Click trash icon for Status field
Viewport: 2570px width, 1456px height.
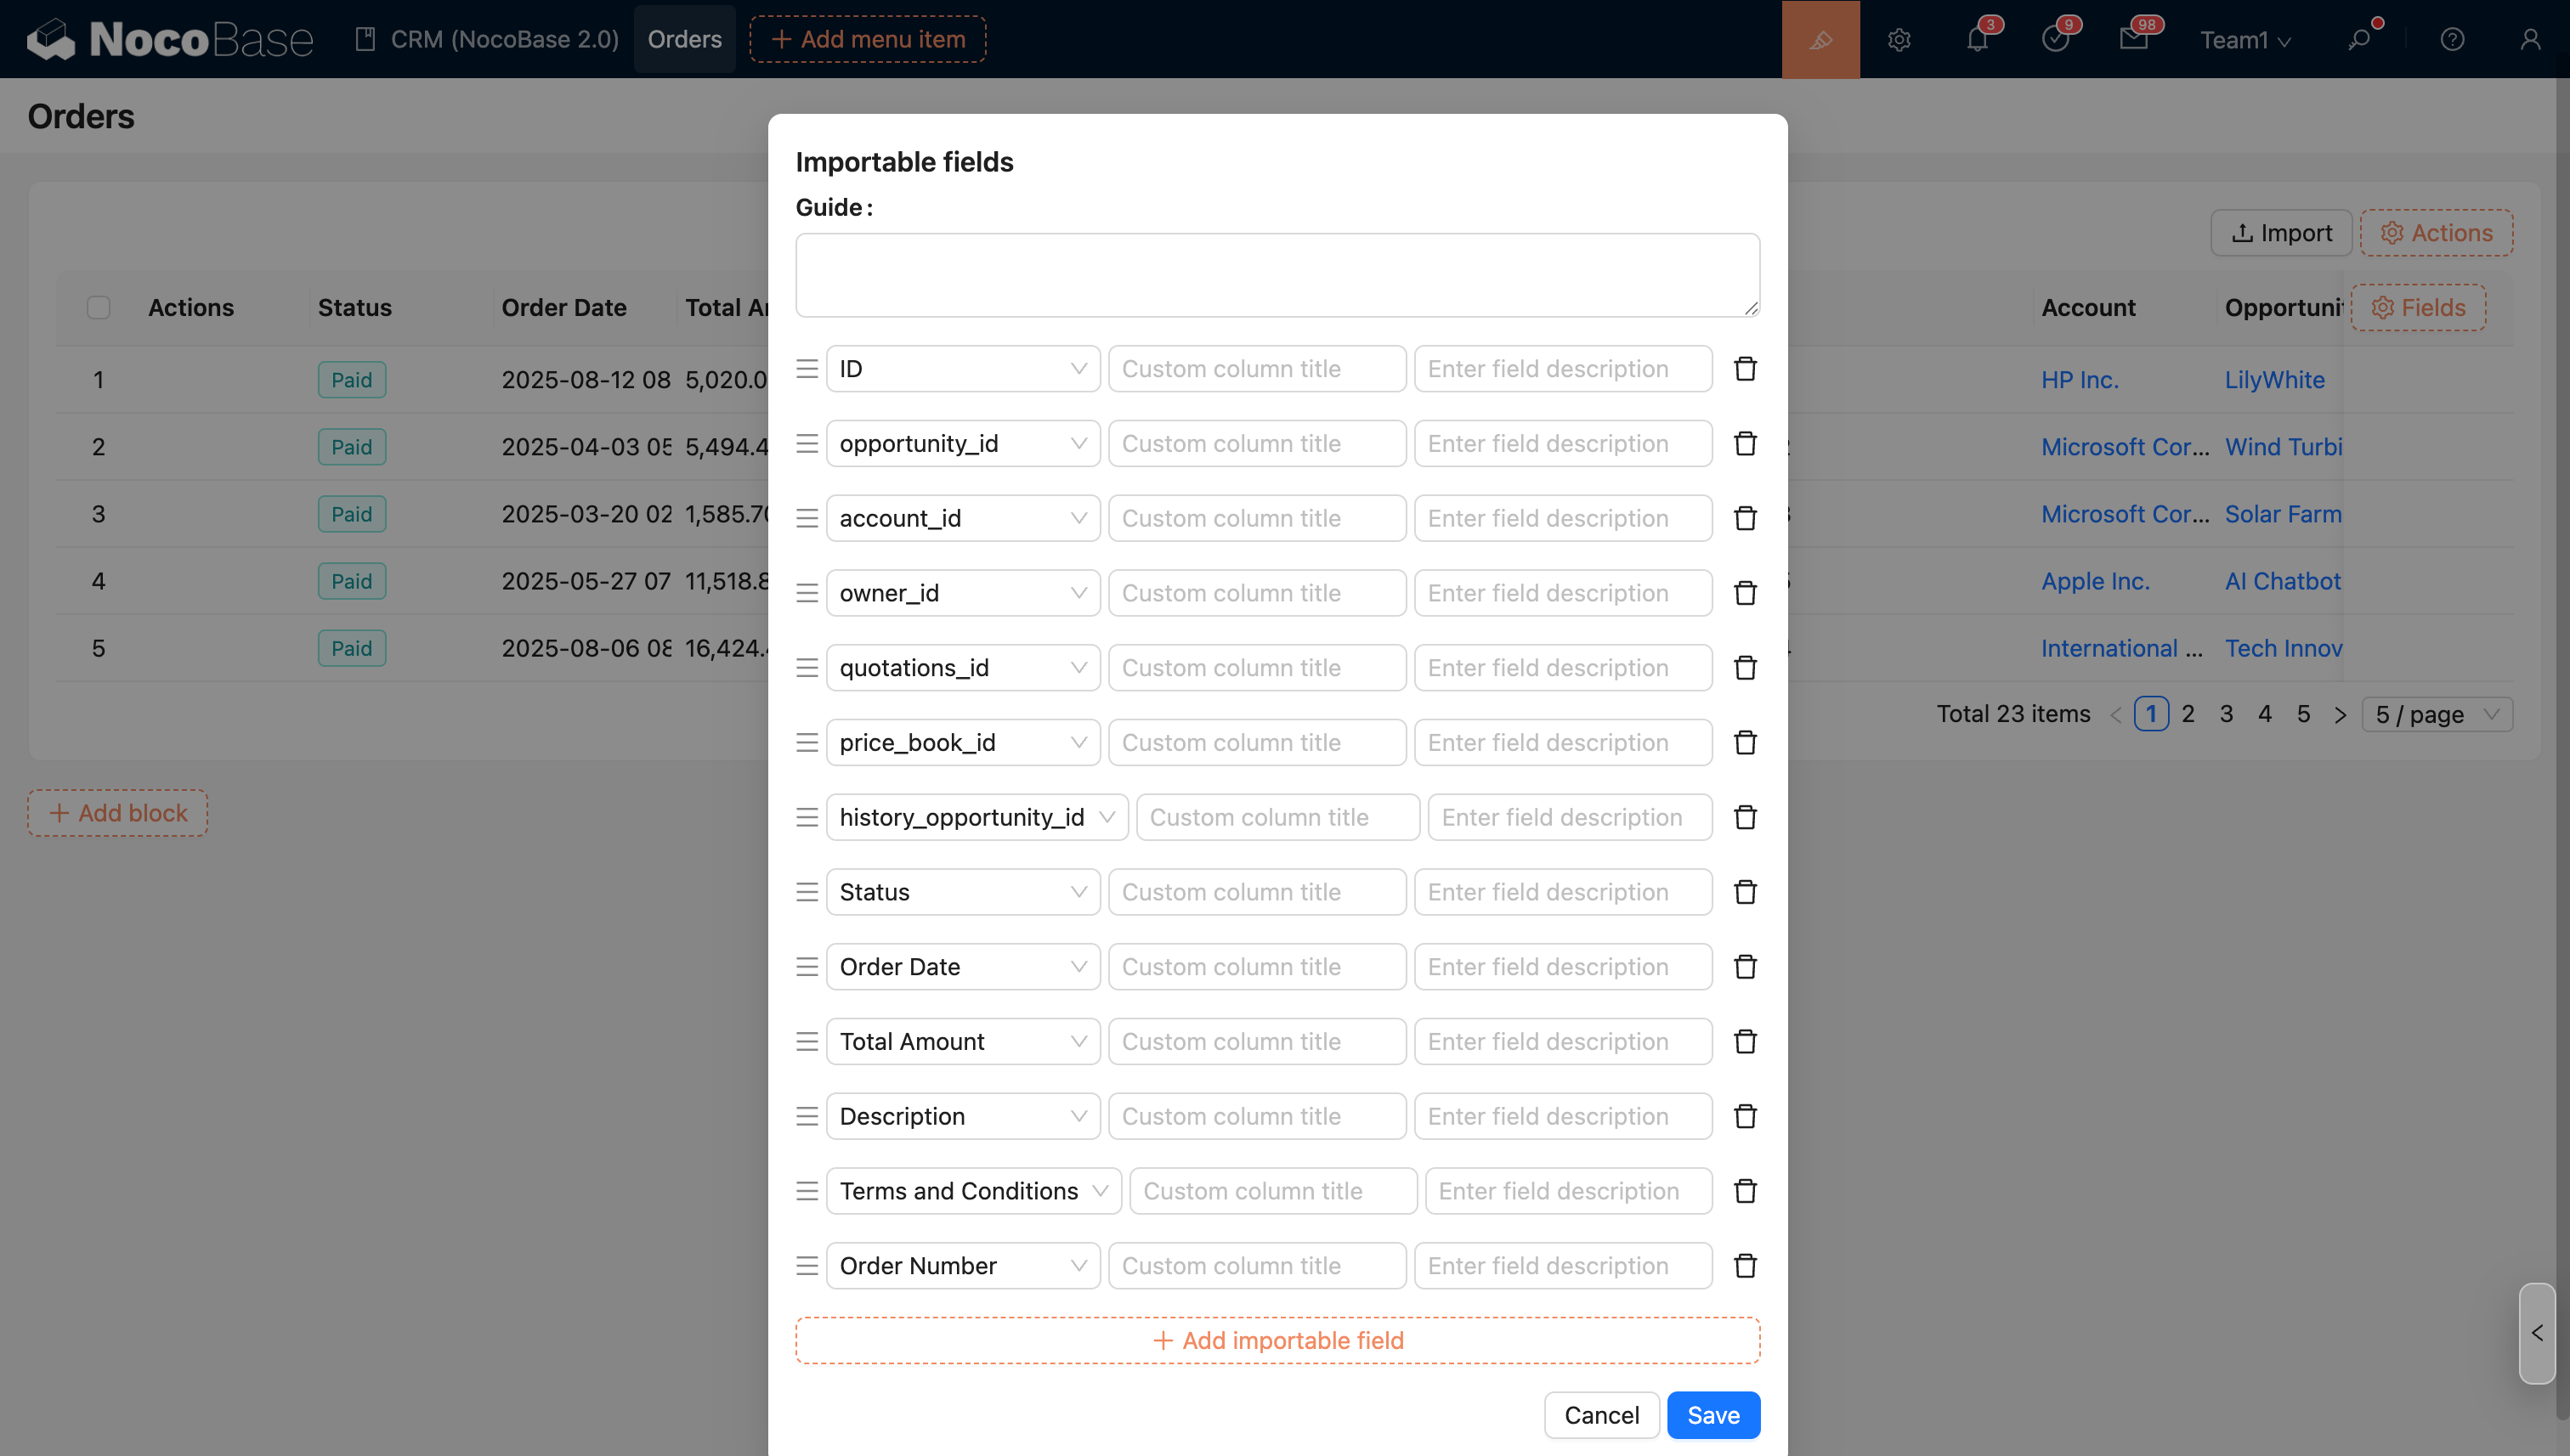click(1745, 892)
